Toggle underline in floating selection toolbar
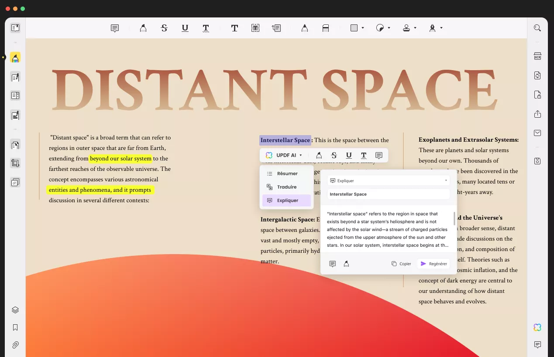Screen dimensions: 554x357 click(349, 155)
